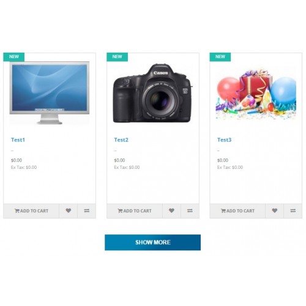Open the party balloons product image
This screenshot has height=306, width=306.
tap(256, 94)
